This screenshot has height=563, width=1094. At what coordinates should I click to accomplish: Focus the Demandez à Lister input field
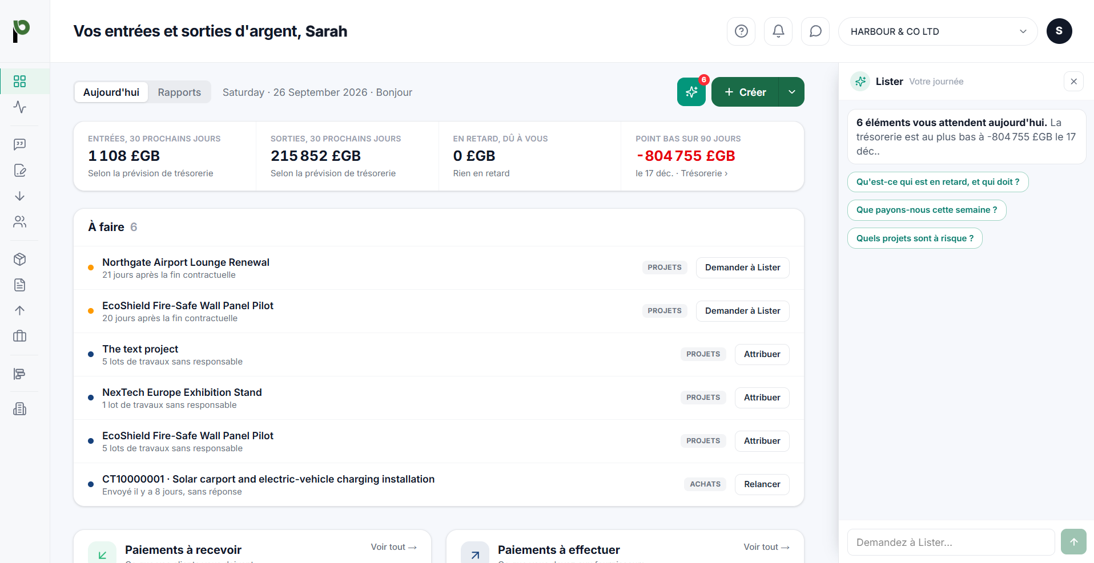click(951, 542)
